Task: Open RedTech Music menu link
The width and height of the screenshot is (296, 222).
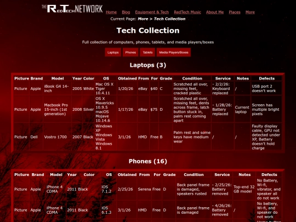Action: [x=187, y=12]
